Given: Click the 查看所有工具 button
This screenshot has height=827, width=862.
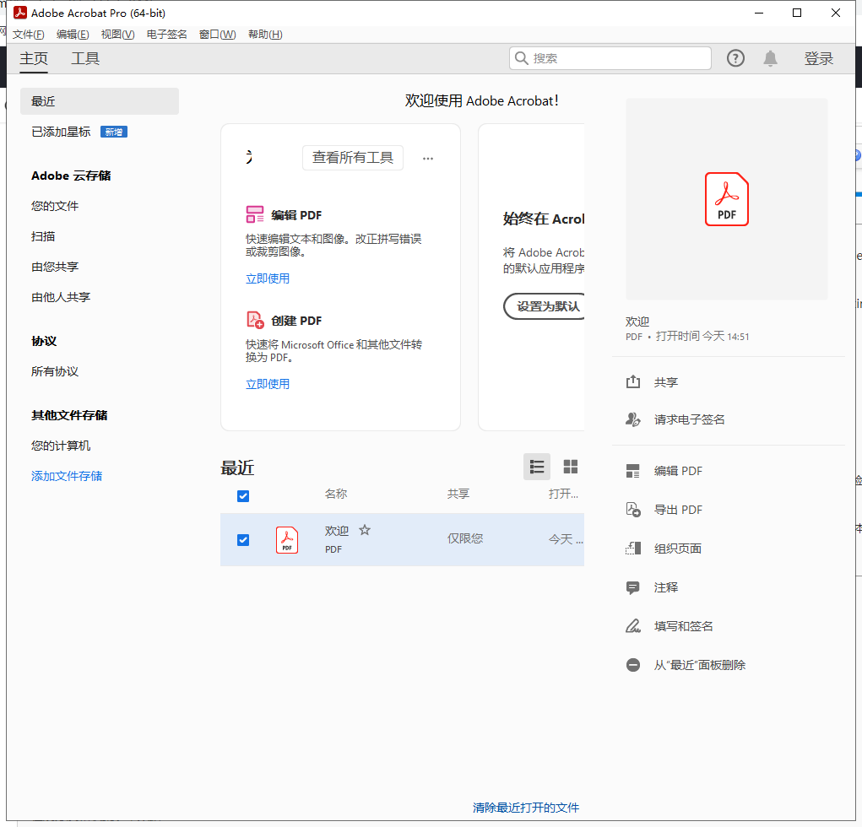Looking at the screenshot, I should click(352, 158).
